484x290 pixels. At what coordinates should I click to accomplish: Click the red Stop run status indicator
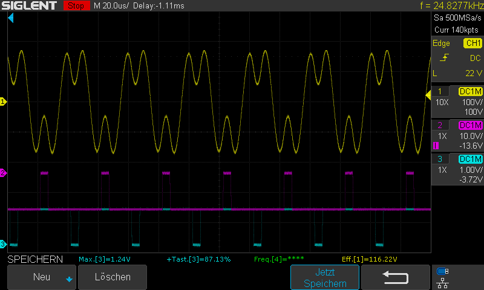(x=76, y=5)
